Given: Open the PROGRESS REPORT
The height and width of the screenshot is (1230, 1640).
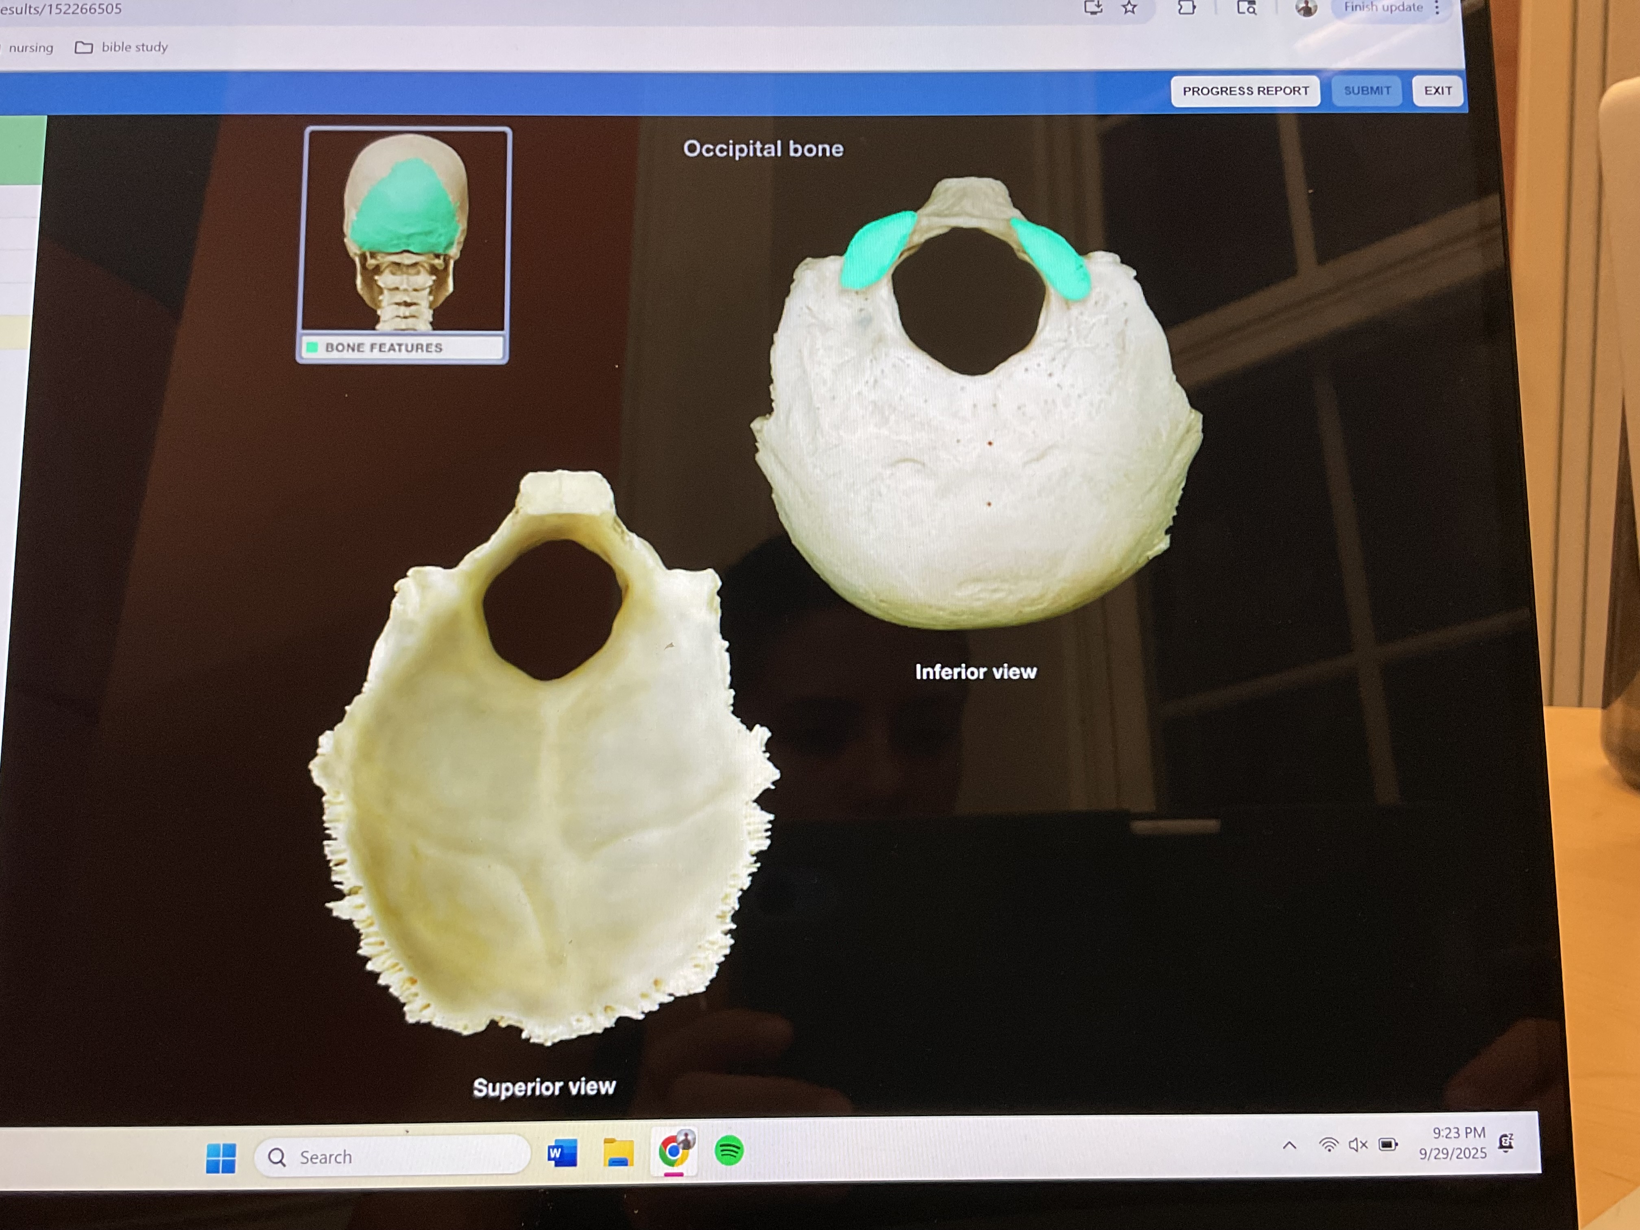Looking at the screenshot, I should pos(1245,91).
